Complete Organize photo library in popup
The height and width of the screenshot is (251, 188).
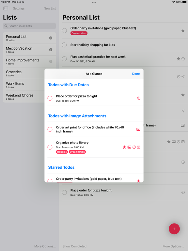pyautogui.click(x=50, y=147)
